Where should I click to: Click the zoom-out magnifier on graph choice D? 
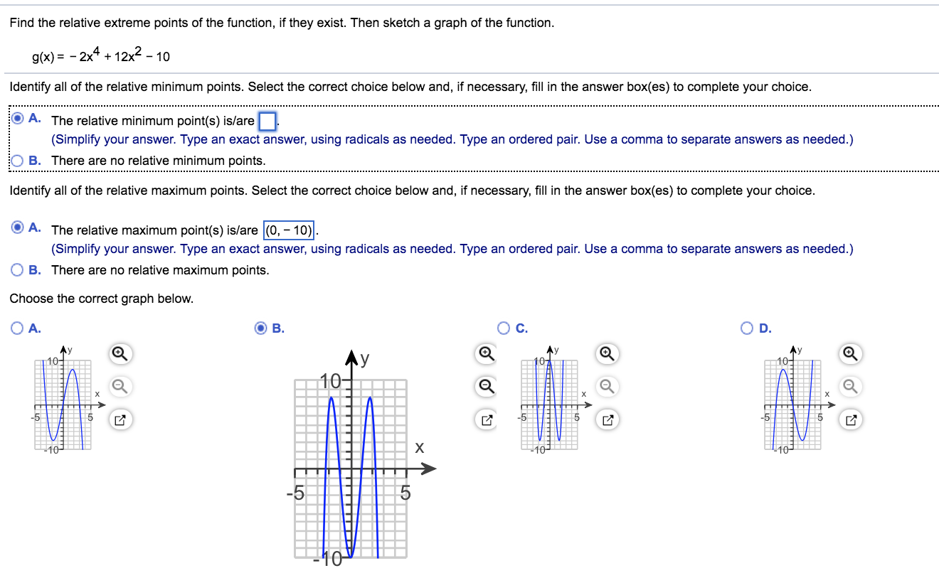pos(849,386)
